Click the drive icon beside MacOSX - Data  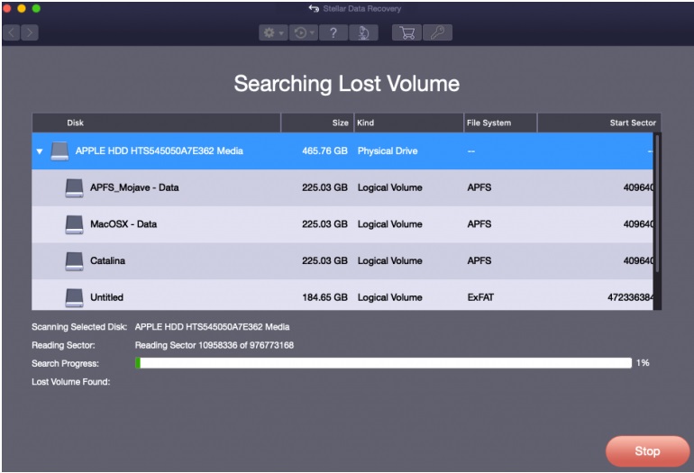pyautogui.click(x=74, y=224)
